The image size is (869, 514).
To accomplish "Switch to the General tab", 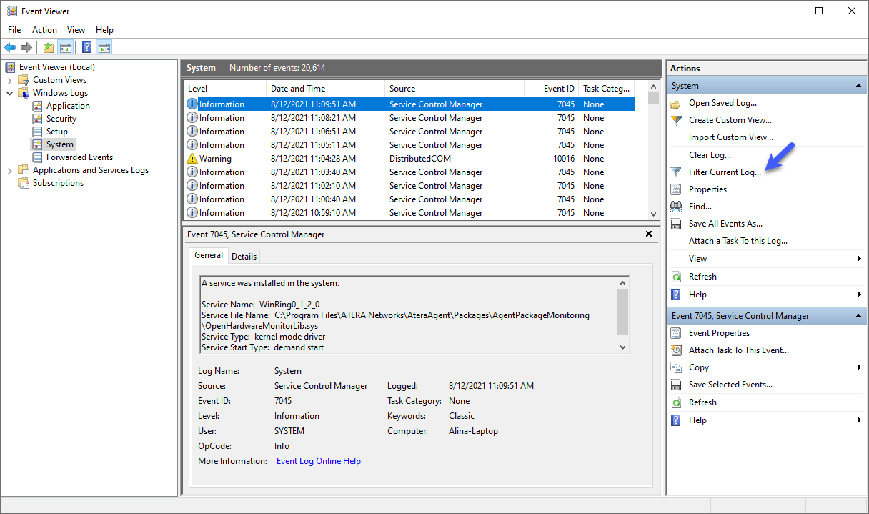I will point(209,255).
